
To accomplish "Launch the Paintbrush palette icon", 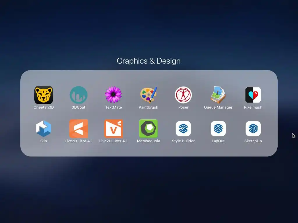I will click(148, 95).
